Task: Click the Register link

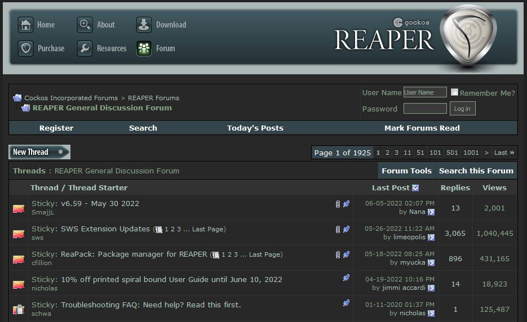Action: 56,128
